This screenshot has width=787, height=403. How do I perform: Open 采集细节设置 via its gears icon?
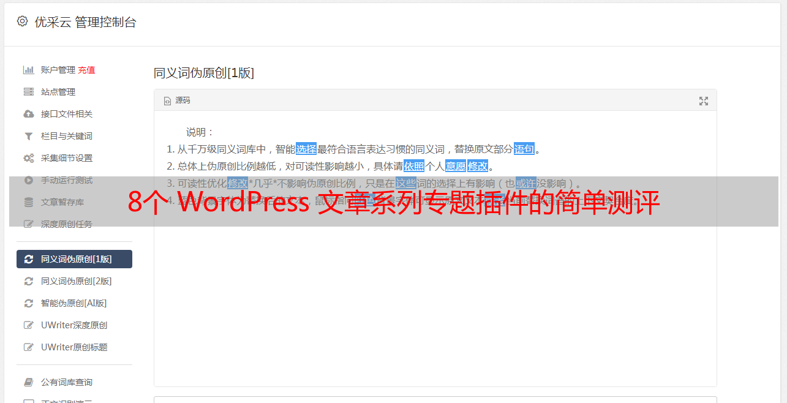28,158
